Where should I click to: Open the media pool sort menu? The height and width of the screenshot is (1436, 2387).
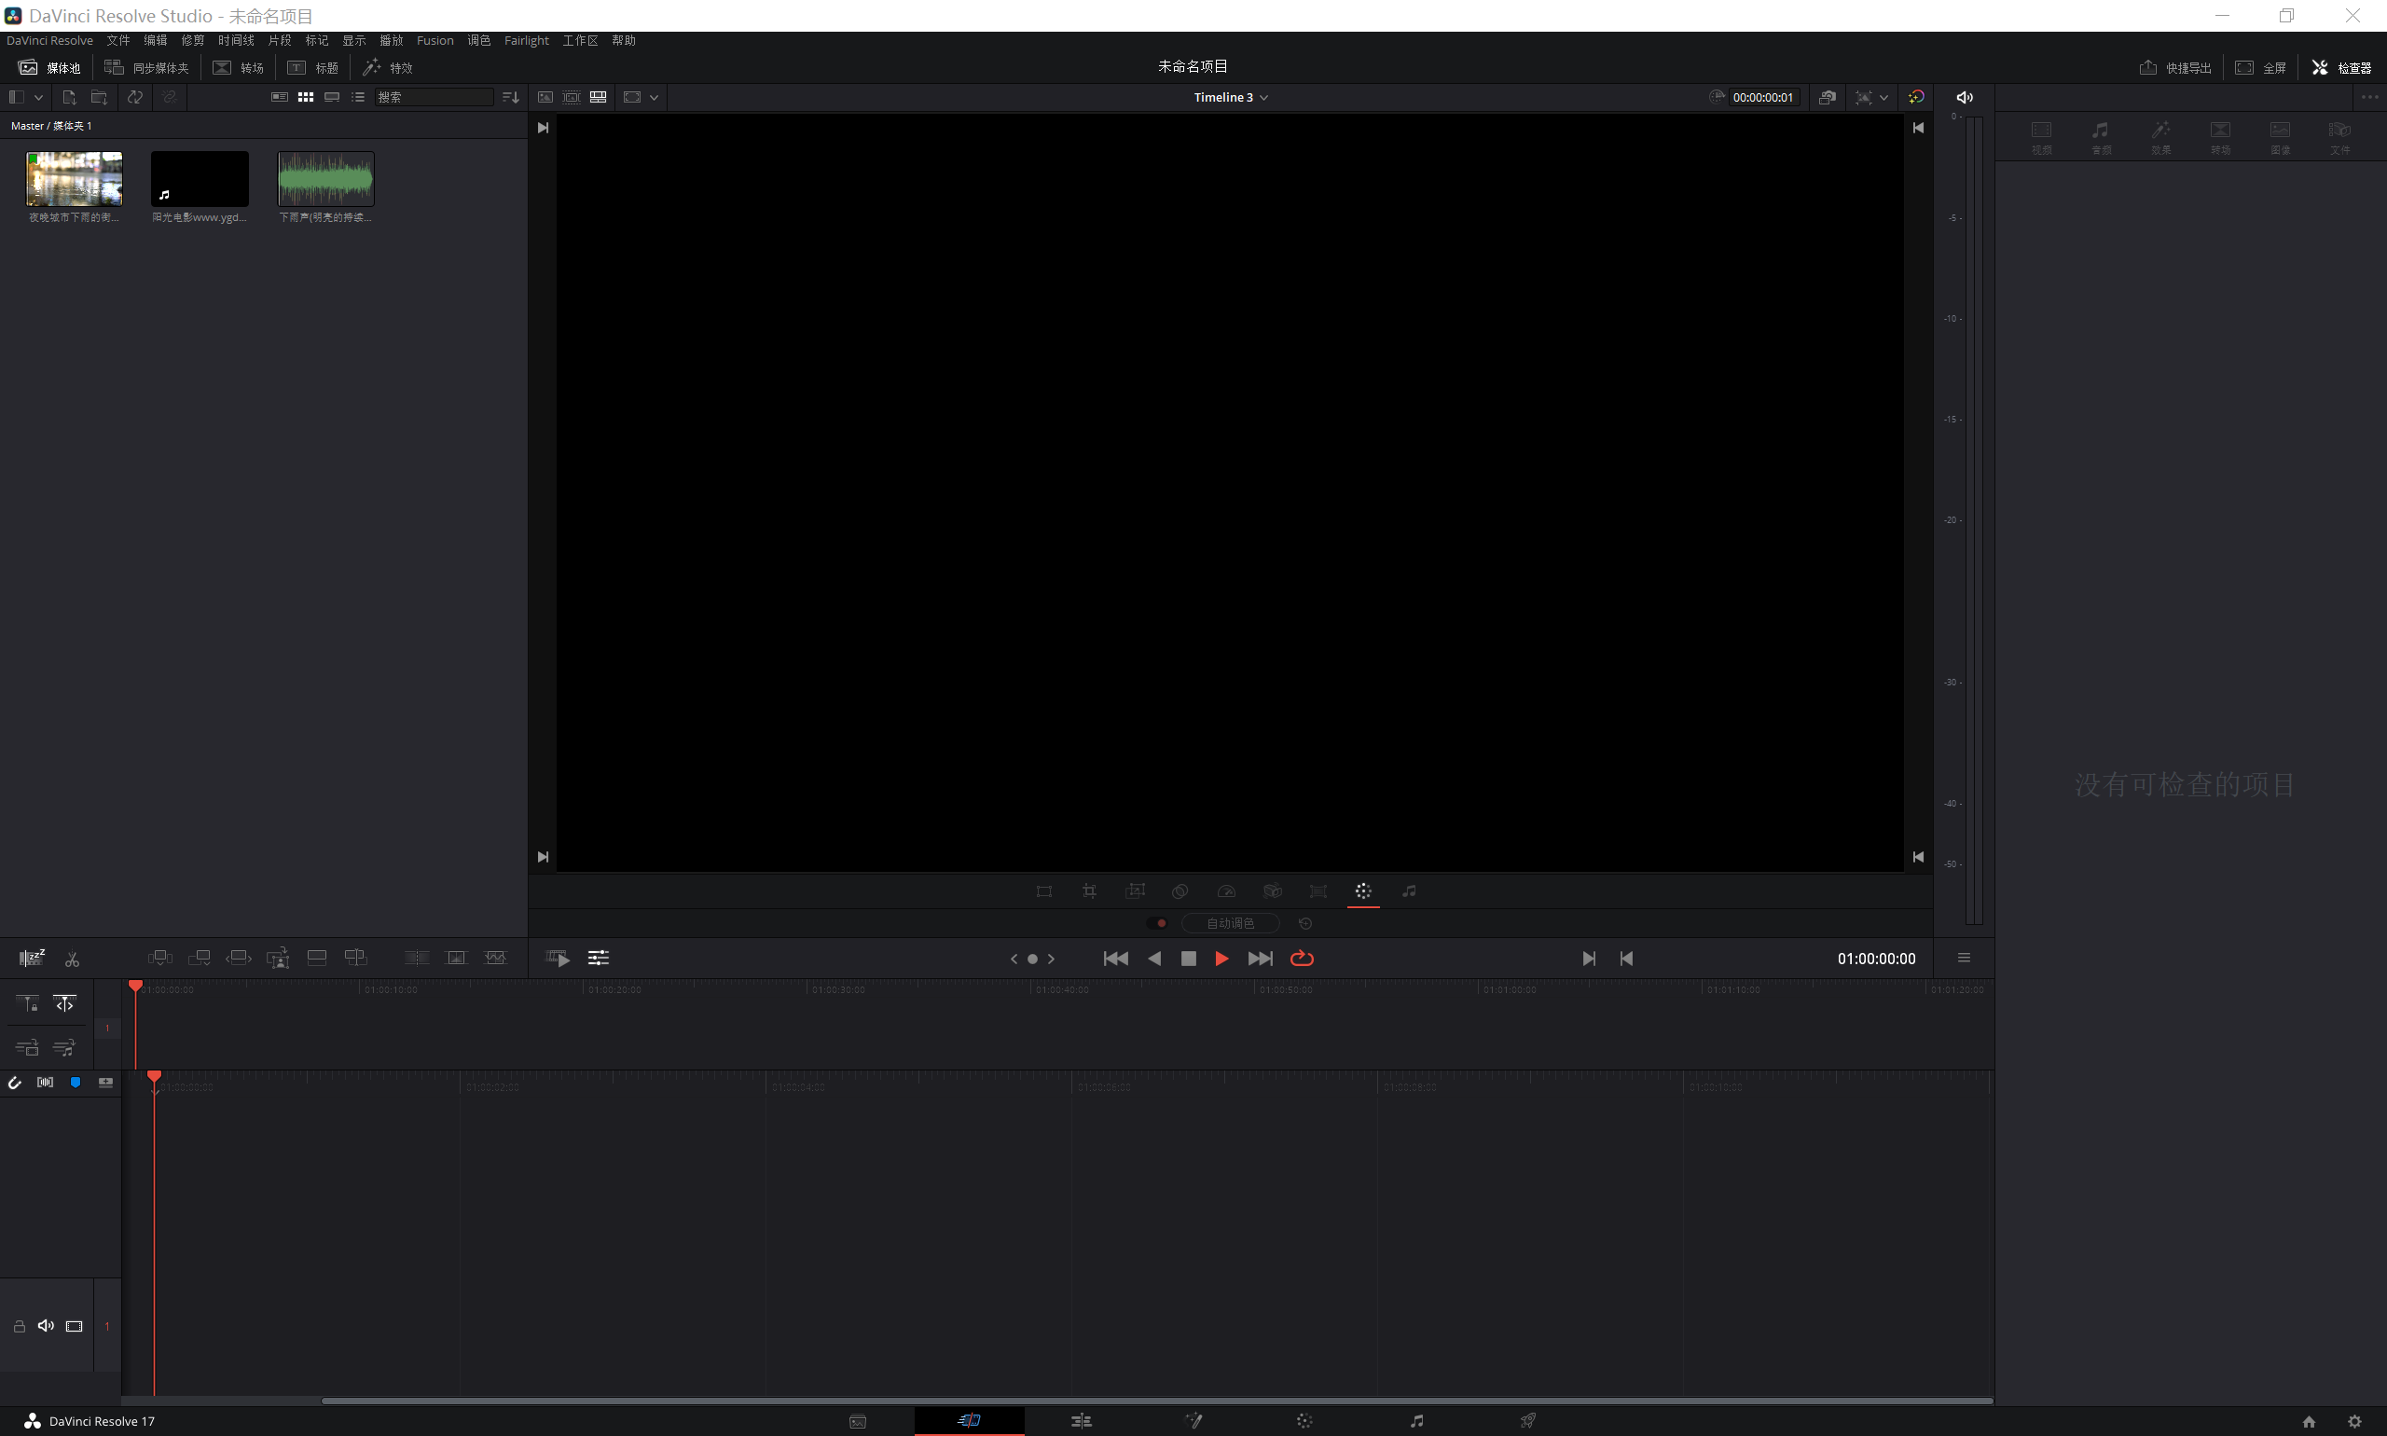pos(511,97)
